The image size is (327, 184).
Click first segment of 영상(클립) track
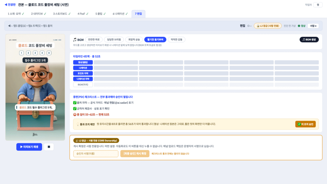[116, 62]
